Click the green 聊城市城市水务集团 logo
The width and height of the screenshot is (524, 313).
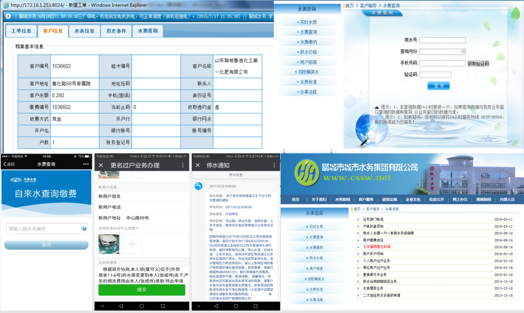tap(307, 173)
